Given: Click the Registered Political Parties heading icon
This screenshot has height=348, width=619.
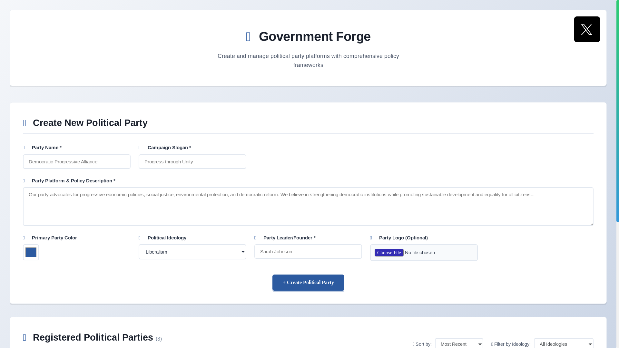Looking at the screenshot, I should [25, 338].
